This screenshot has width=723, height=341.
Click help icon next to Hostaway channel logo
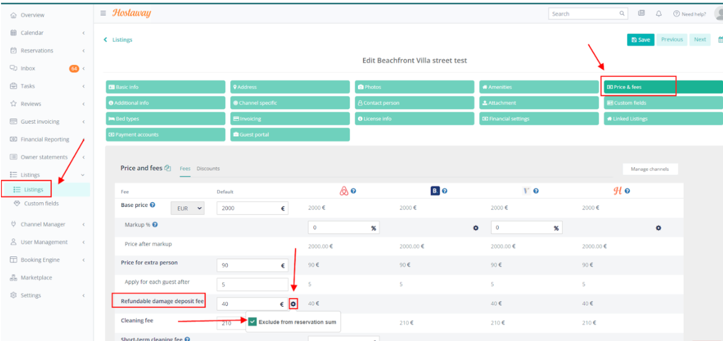pos(627,191)
